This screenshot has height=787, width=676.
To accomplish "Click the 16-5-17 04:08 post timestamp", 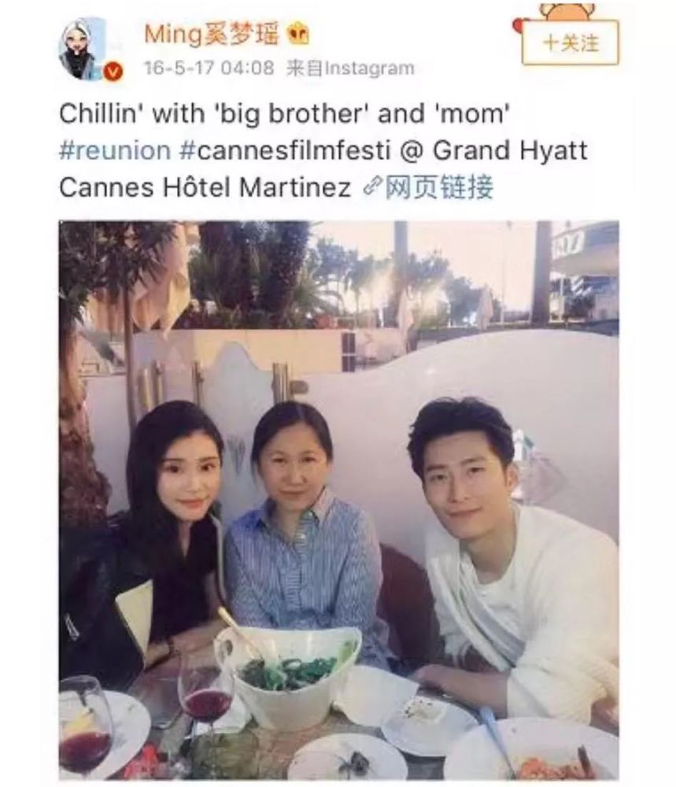I will (209, 68).
